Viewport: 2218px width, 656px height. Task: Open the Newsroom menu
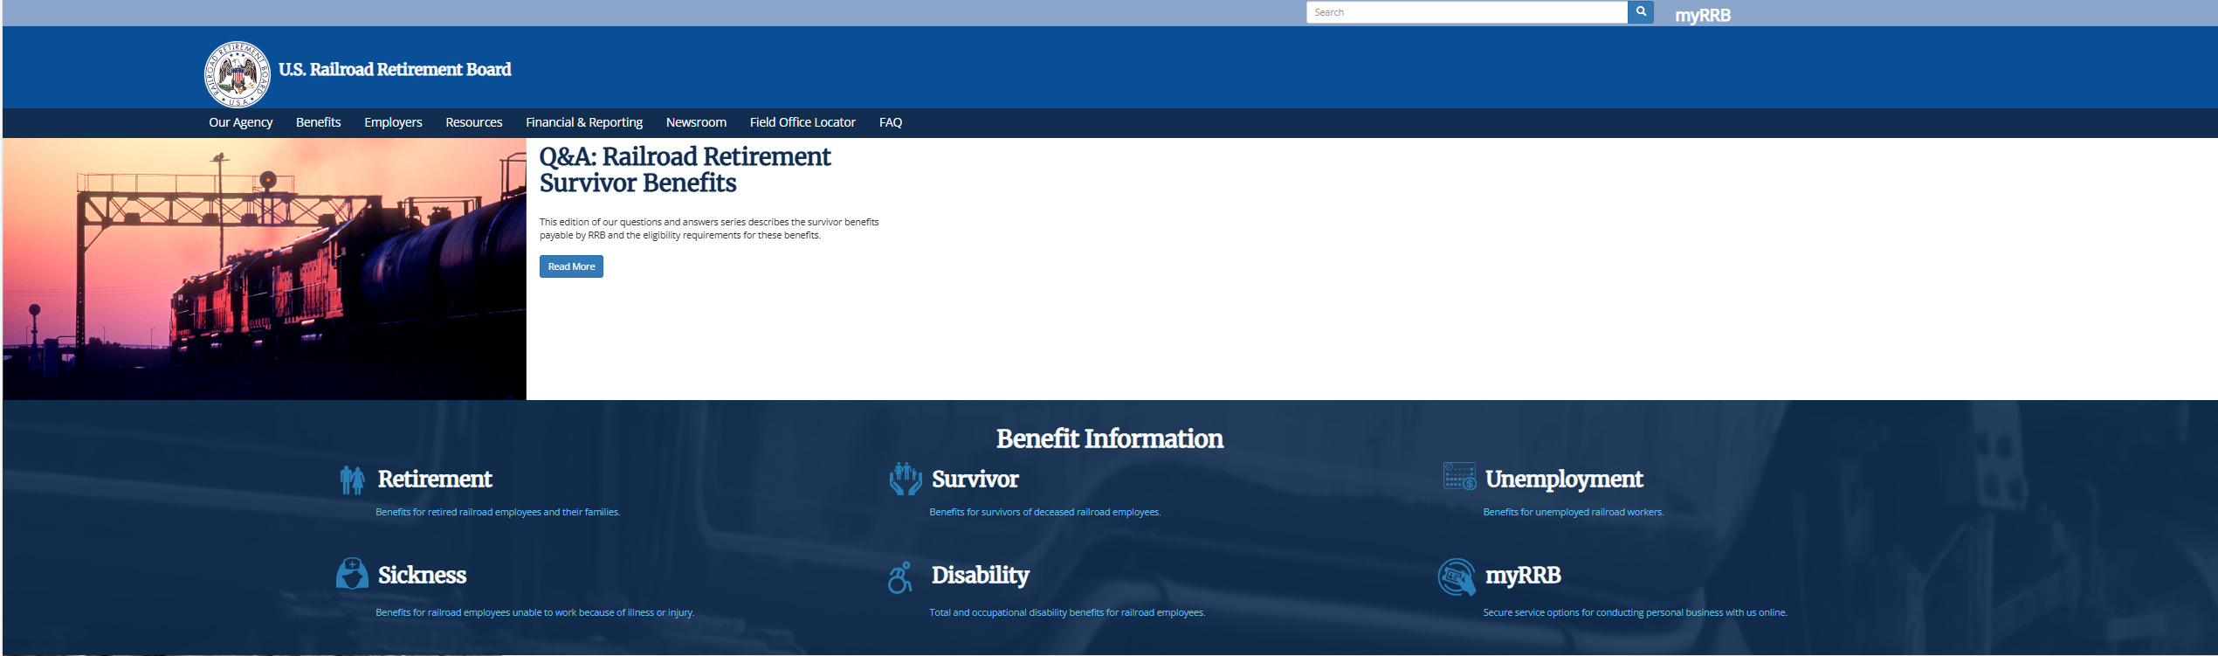click(x=696, y=122)
